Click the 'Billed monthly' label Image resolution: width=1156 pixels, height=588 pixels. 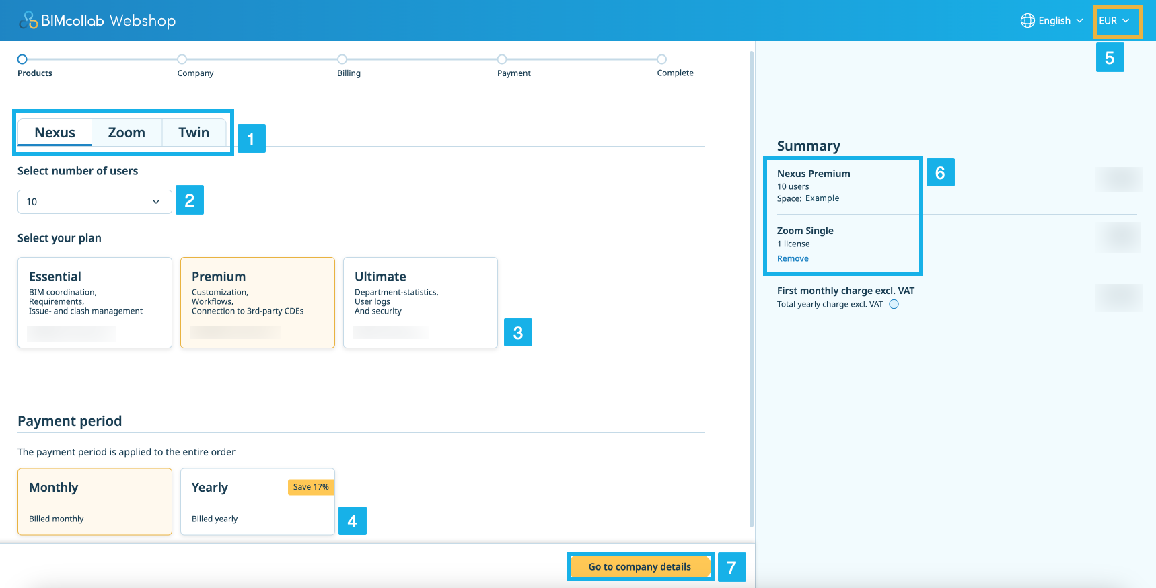point(57,519)
